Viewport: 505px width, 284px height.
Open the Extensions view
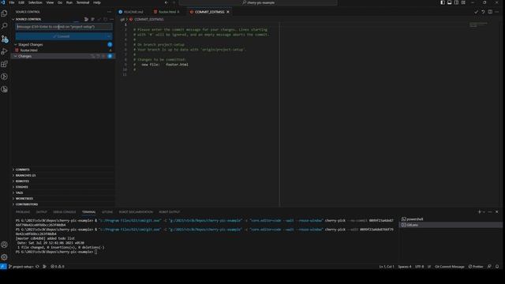point(4,64)
